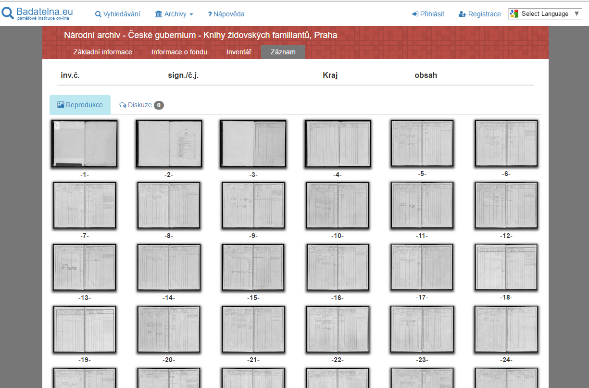Select the Záznam tab
This screenshot has width=589, height=388.
click(283, 52)
